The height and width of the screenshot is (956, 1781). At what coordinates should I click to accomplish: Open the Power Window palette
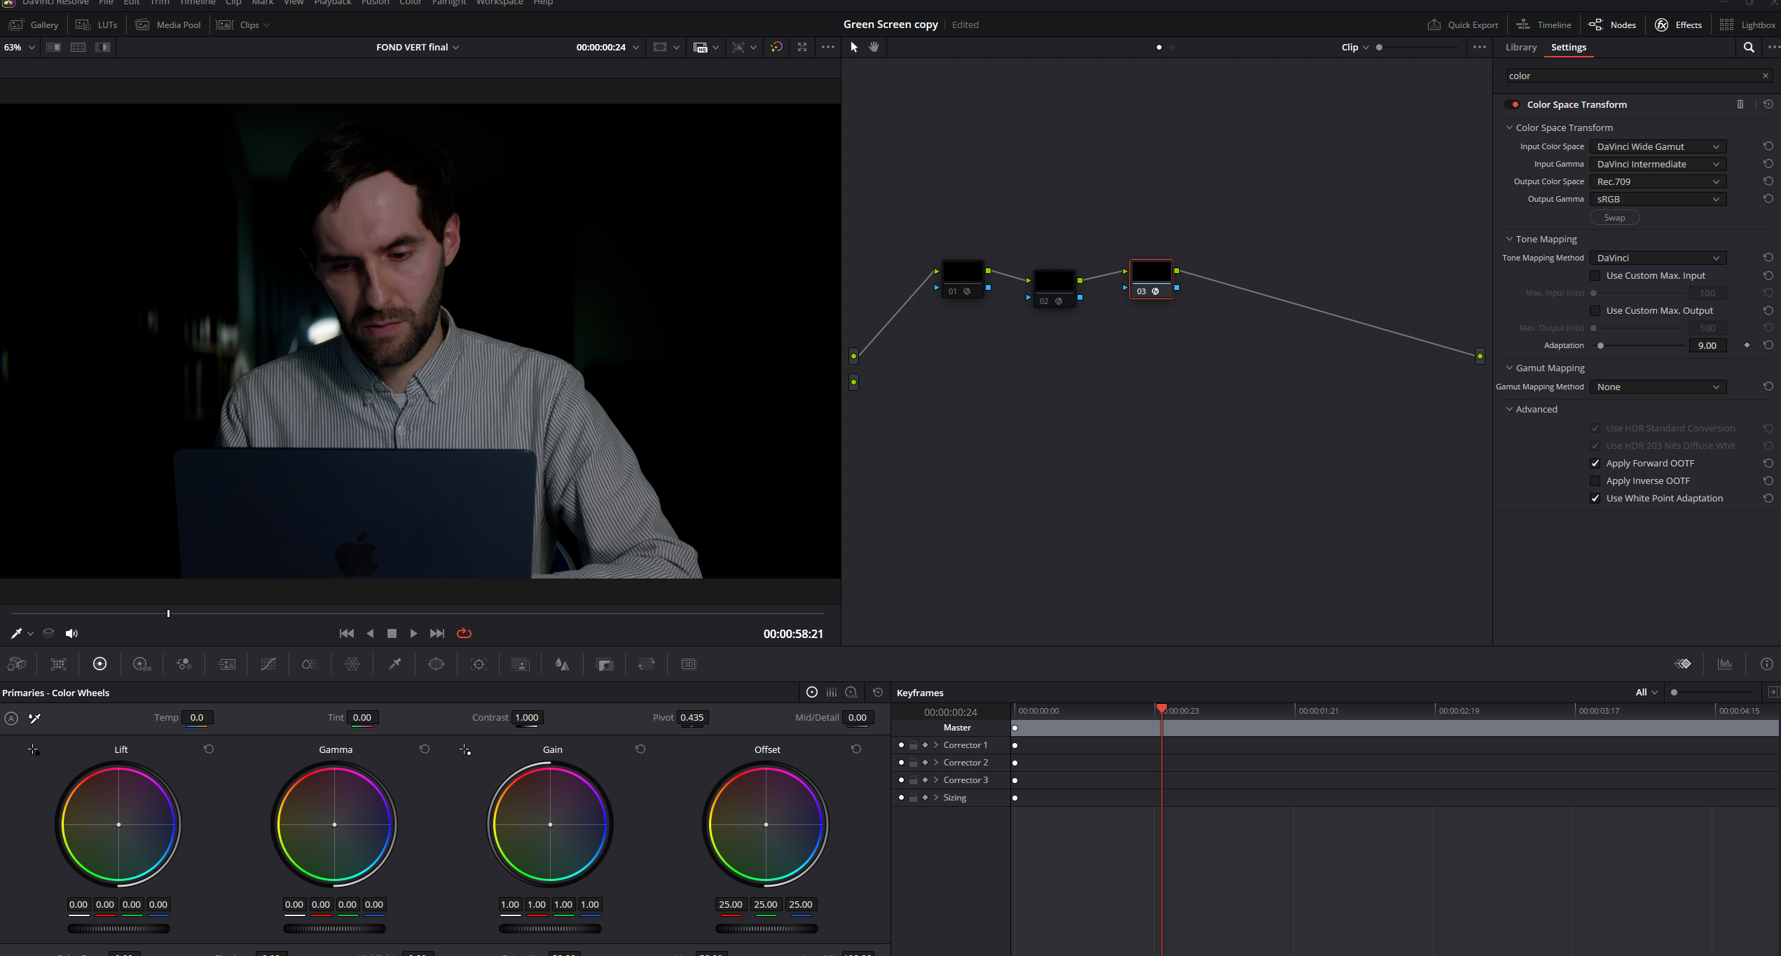pyautogui.click(x=436, y=664)
